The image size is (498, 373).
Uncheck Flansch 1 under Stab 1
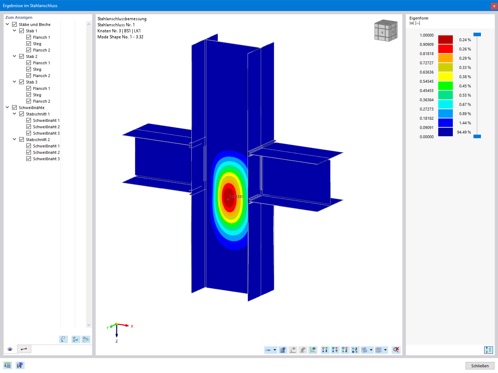pos(29,37)
